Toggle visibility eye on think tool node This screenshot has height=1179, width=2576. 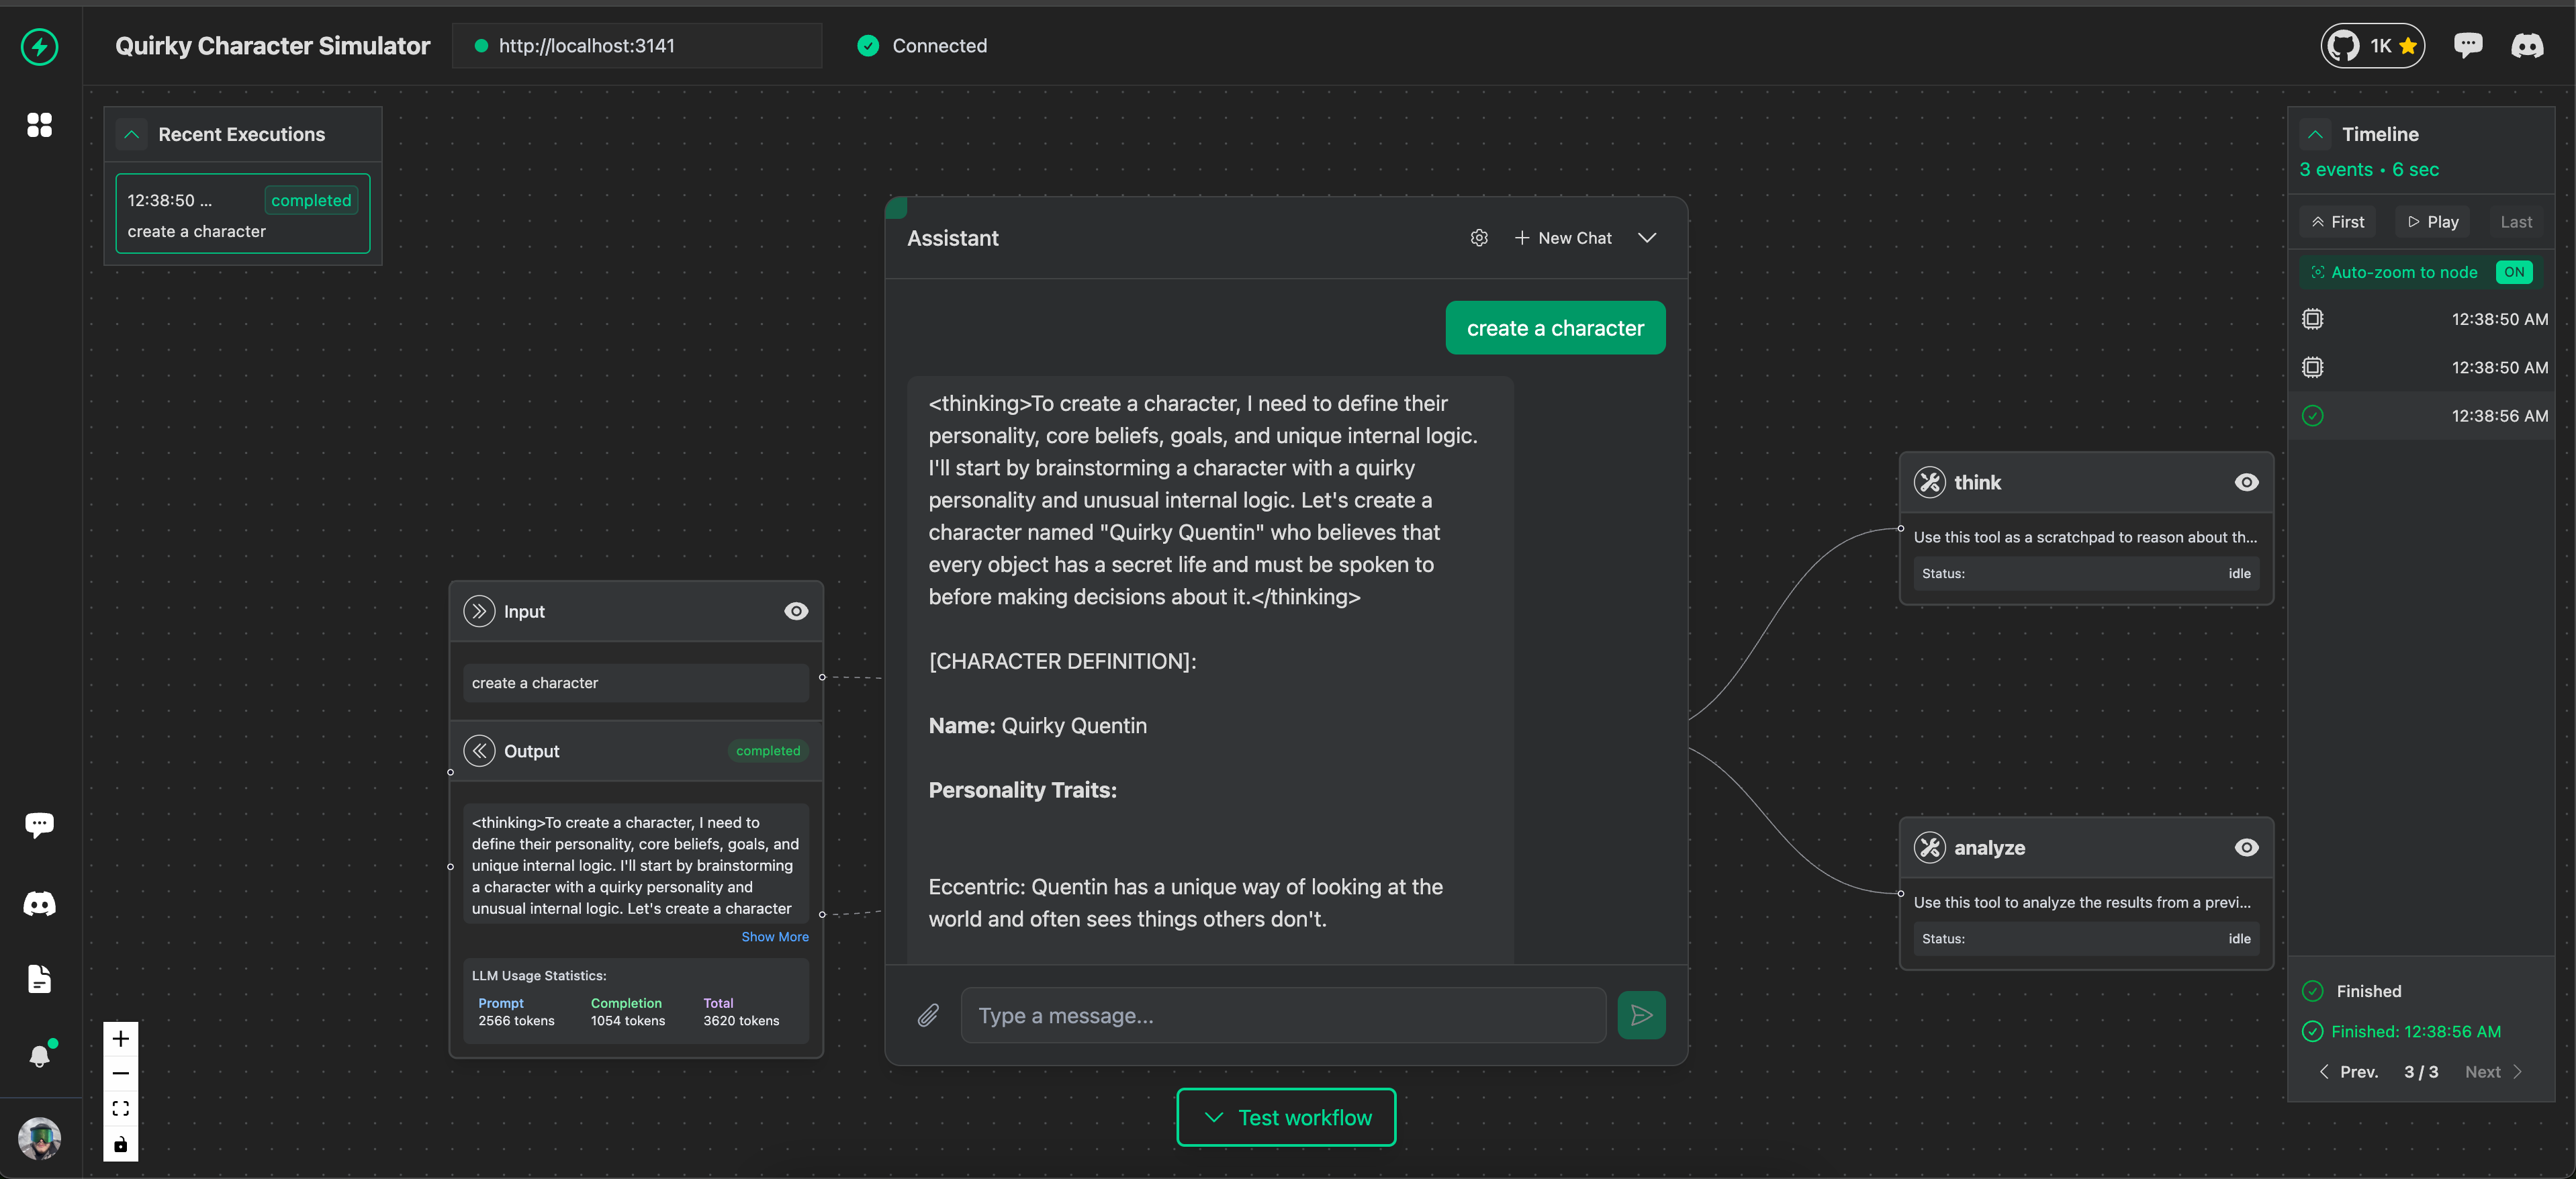click(x=2246, y=482)
